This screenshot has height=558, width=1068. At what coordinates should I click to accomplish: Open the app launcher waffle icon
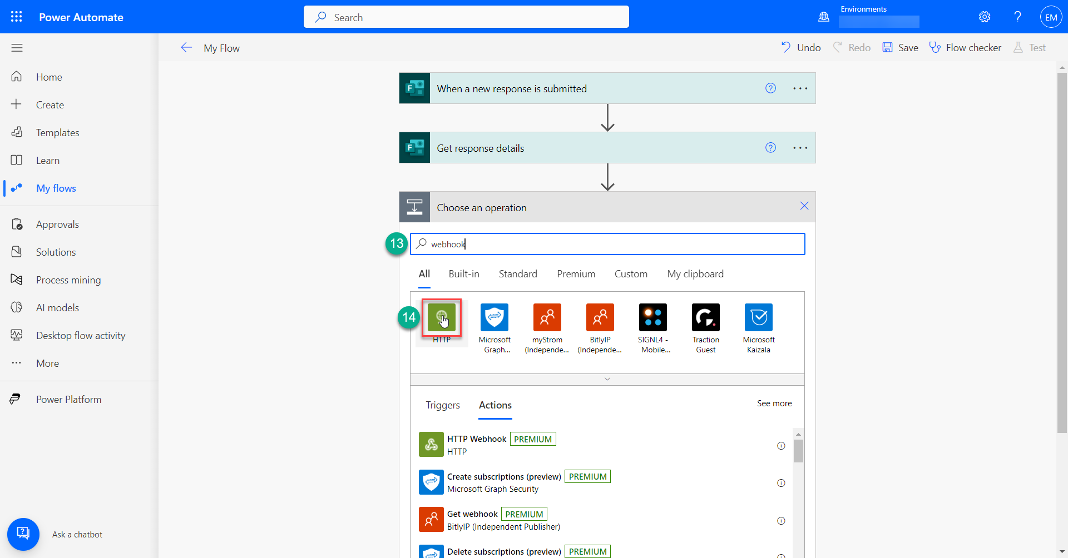(x=17, y=17)
